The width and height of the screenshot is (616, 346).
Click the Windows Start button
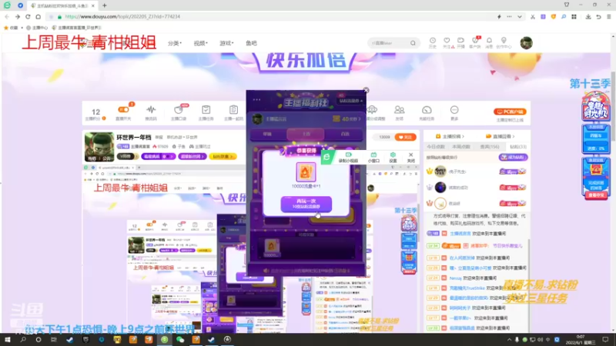click(x=7, y=340)
